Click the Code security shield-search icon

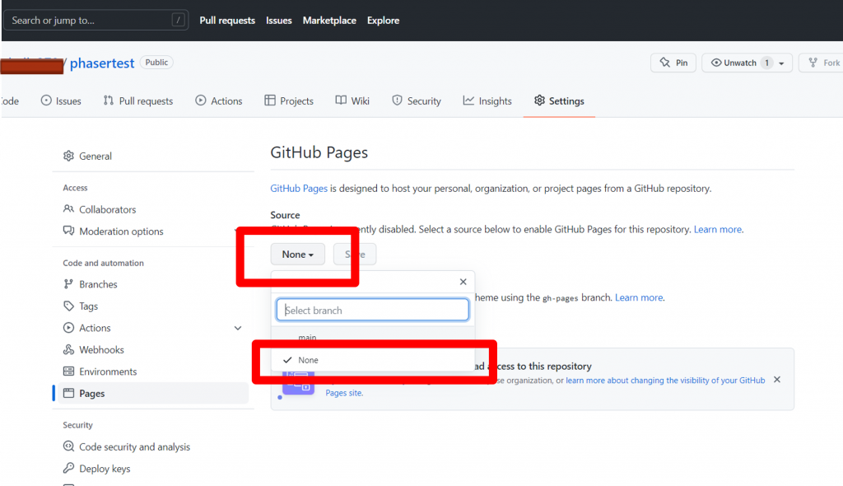[x=68, y=446]
